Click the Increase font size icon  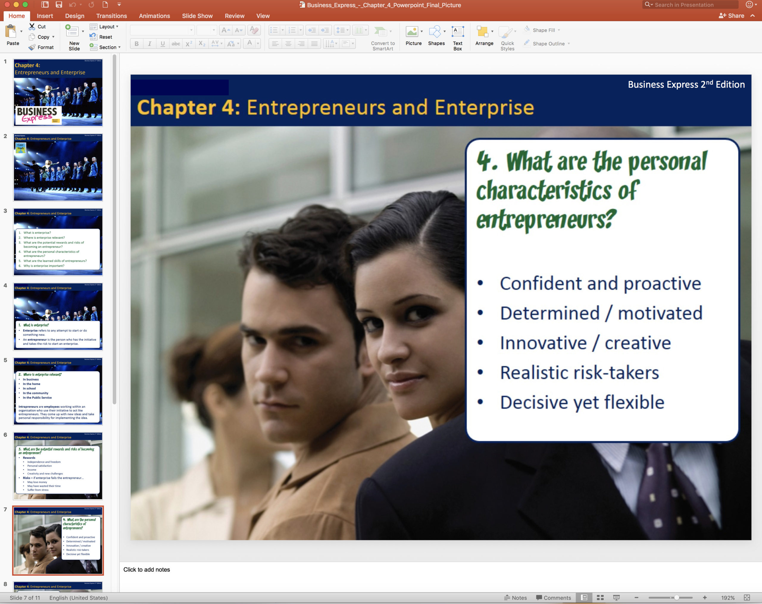[x=225, y=30]
